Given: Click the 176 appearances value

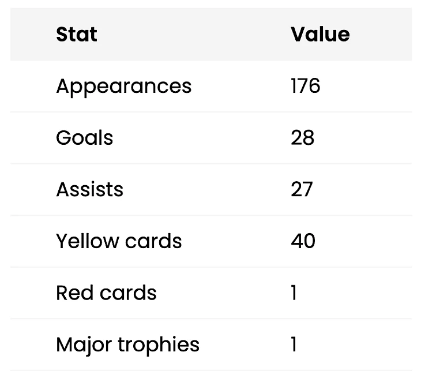Looking at the screenshot, I should point(306,86).
